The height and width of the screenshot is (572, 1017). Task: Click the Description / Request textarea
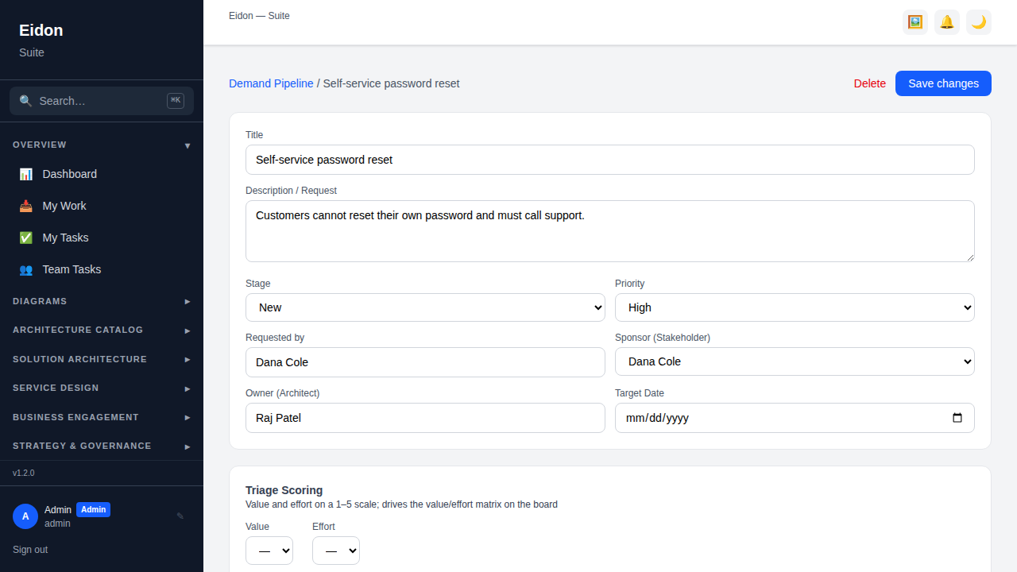tap(610, 231)
